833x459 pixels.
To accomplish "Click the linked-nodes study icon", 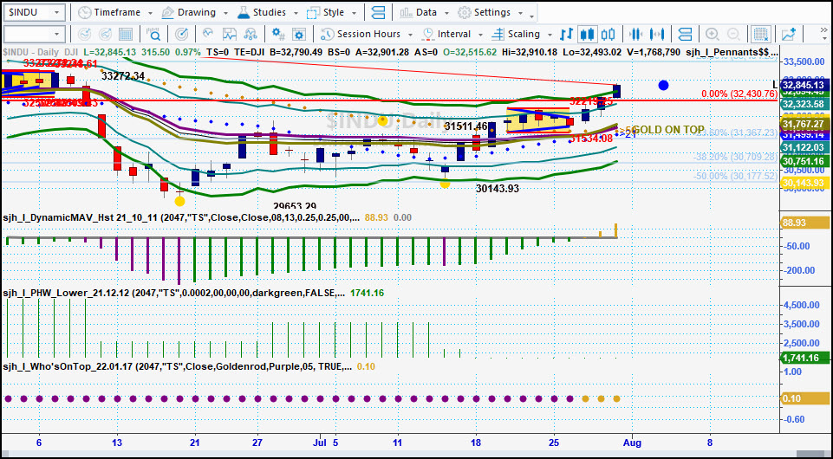I will [x=251, y=35].
